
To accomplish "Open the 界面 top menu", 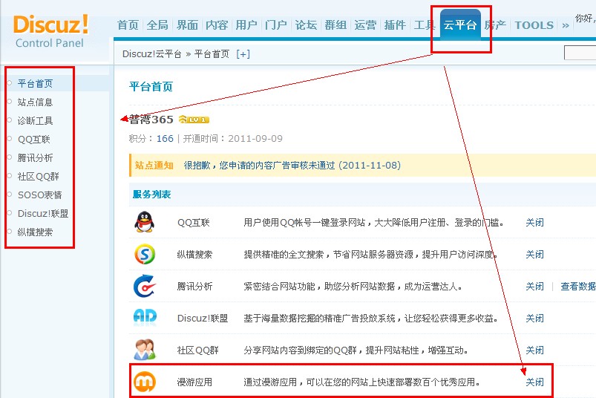I will pos(187,25).
